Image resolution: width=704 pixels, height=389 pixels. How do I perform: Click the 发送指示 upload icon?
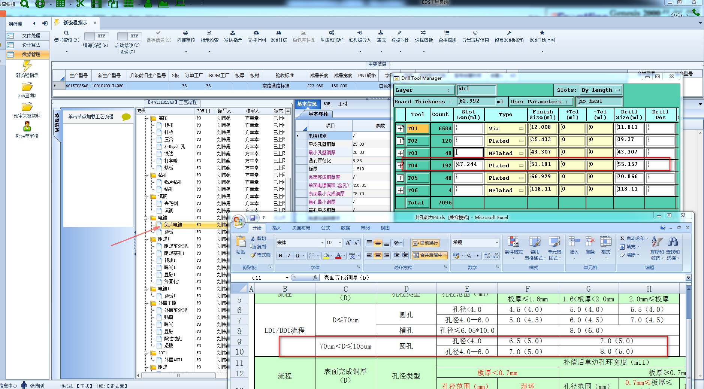[233, 33]
